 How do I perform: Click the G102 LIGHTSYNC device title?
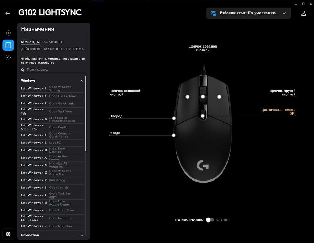point(50,12)
